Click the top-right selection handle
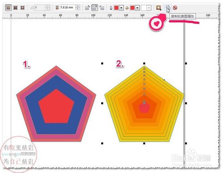This screenshot has height=173, width=224. click(186, 64)
